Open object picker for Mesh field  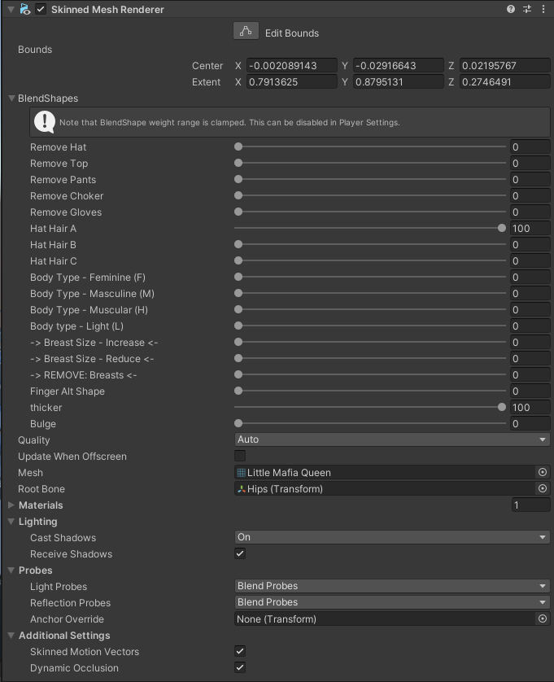[x=543, y=472]
